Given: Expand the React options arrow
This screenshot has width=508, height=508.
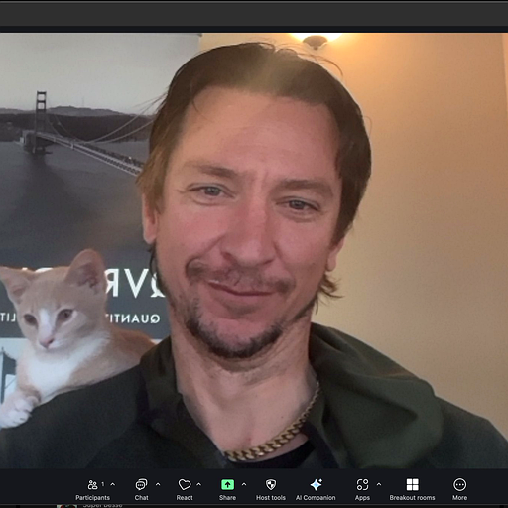Looking at the screenshot, I should (x=199, y=484).
